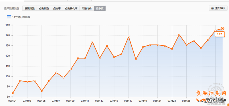Select the 点击率 data type
Image resolution: width=229 pixels, height=106 pixels.
click(x=57, y=8)
